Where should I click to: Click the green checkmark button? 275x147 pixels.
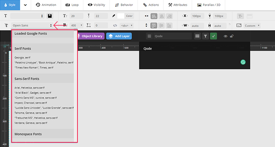pos(213,36)
